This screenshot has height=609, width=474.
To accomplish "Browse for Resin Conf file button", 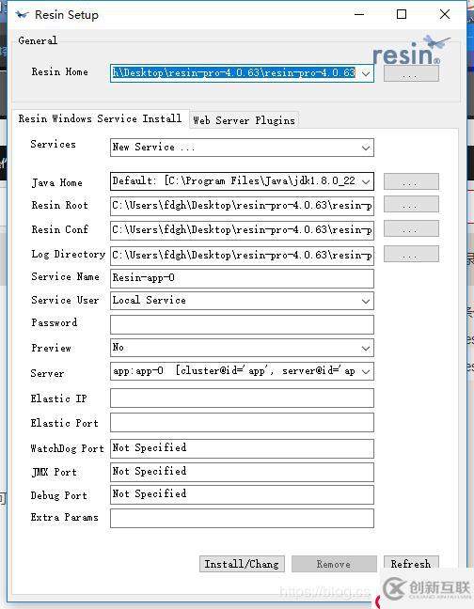I will tap(411, 228).
